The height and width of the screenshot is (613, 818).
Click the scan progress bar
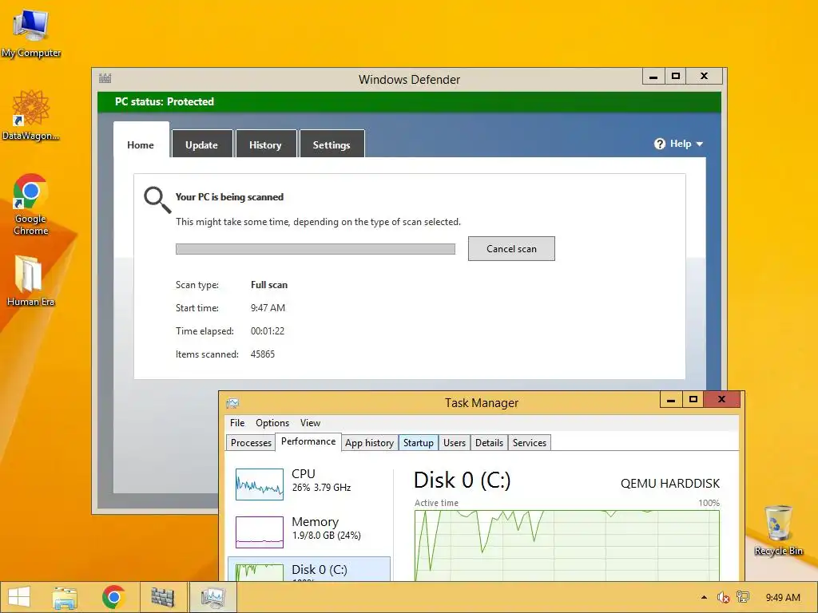(316, 249)
